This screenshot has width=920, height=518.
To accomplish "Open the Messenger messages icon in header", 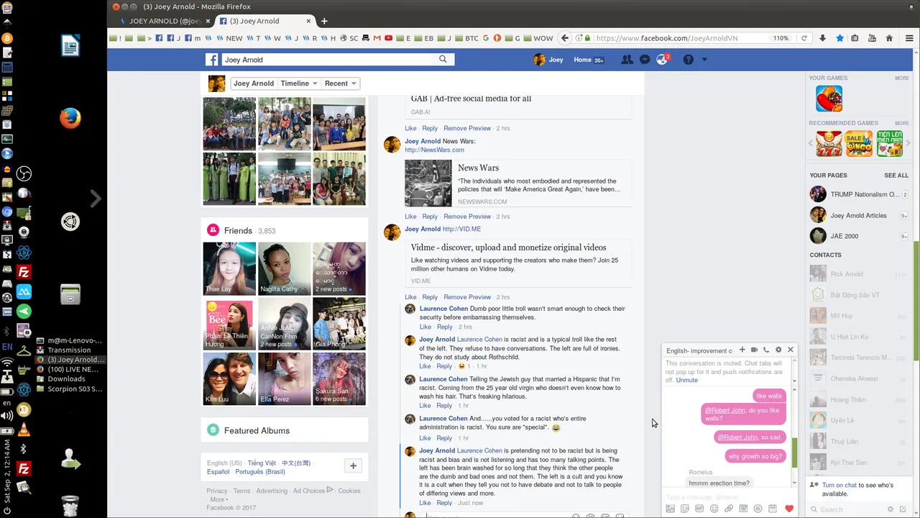I will [645, 60].
